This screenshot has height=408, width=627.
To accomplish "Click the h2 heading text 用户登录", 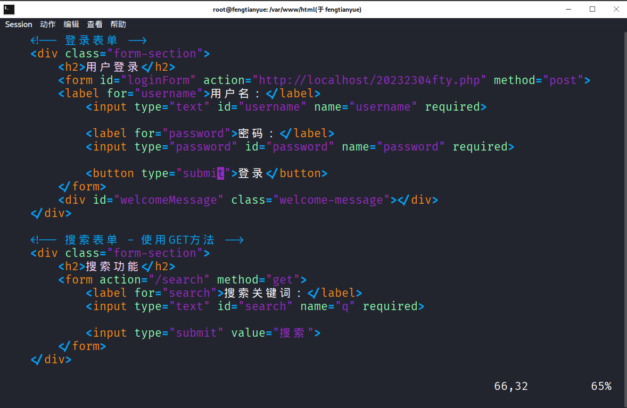I will pyautogui.click(x=112, y=66).
